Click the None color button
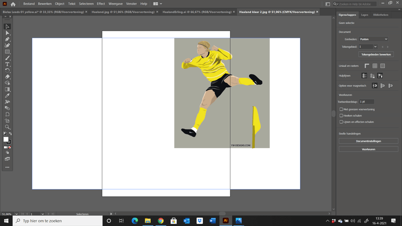The width and height of the screenshot is (402, 226). click(10, 147)
